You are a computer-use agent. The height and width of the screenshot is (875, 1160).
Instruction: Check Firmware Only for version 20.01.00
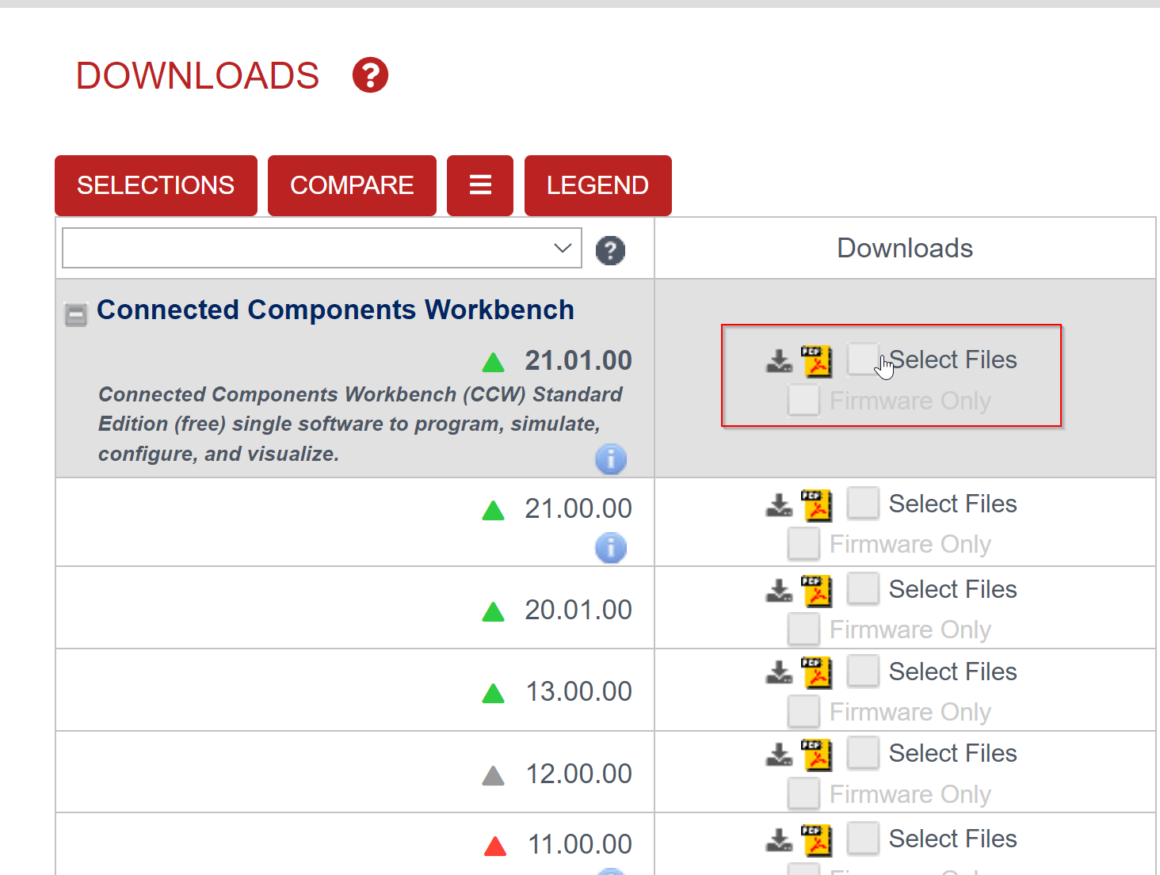click(x=803, y=630)
